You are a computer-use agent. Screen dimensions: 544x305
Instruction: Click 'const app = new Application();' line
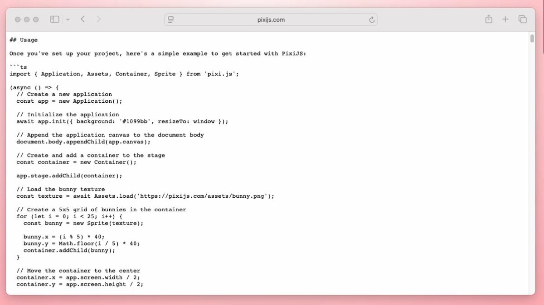click(x=69, y=101)
